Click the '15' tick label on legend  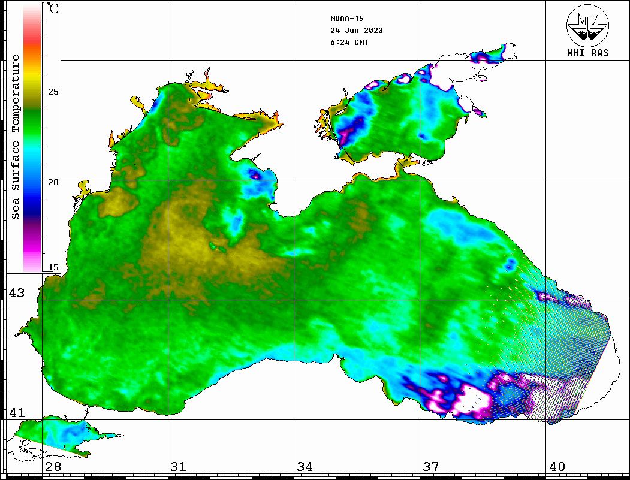point(53,267)
